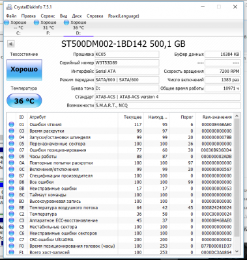Image resolution: width=247 pixels, height=260 pixels.
Task: Select the Всего хост-записей attribute name
Action: coord(50,252)
